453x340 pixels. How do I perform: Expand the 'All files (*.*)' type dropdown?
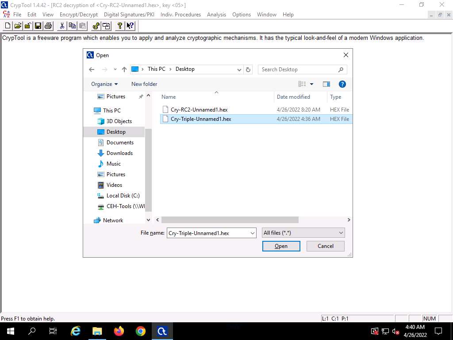tap(341, 233)
